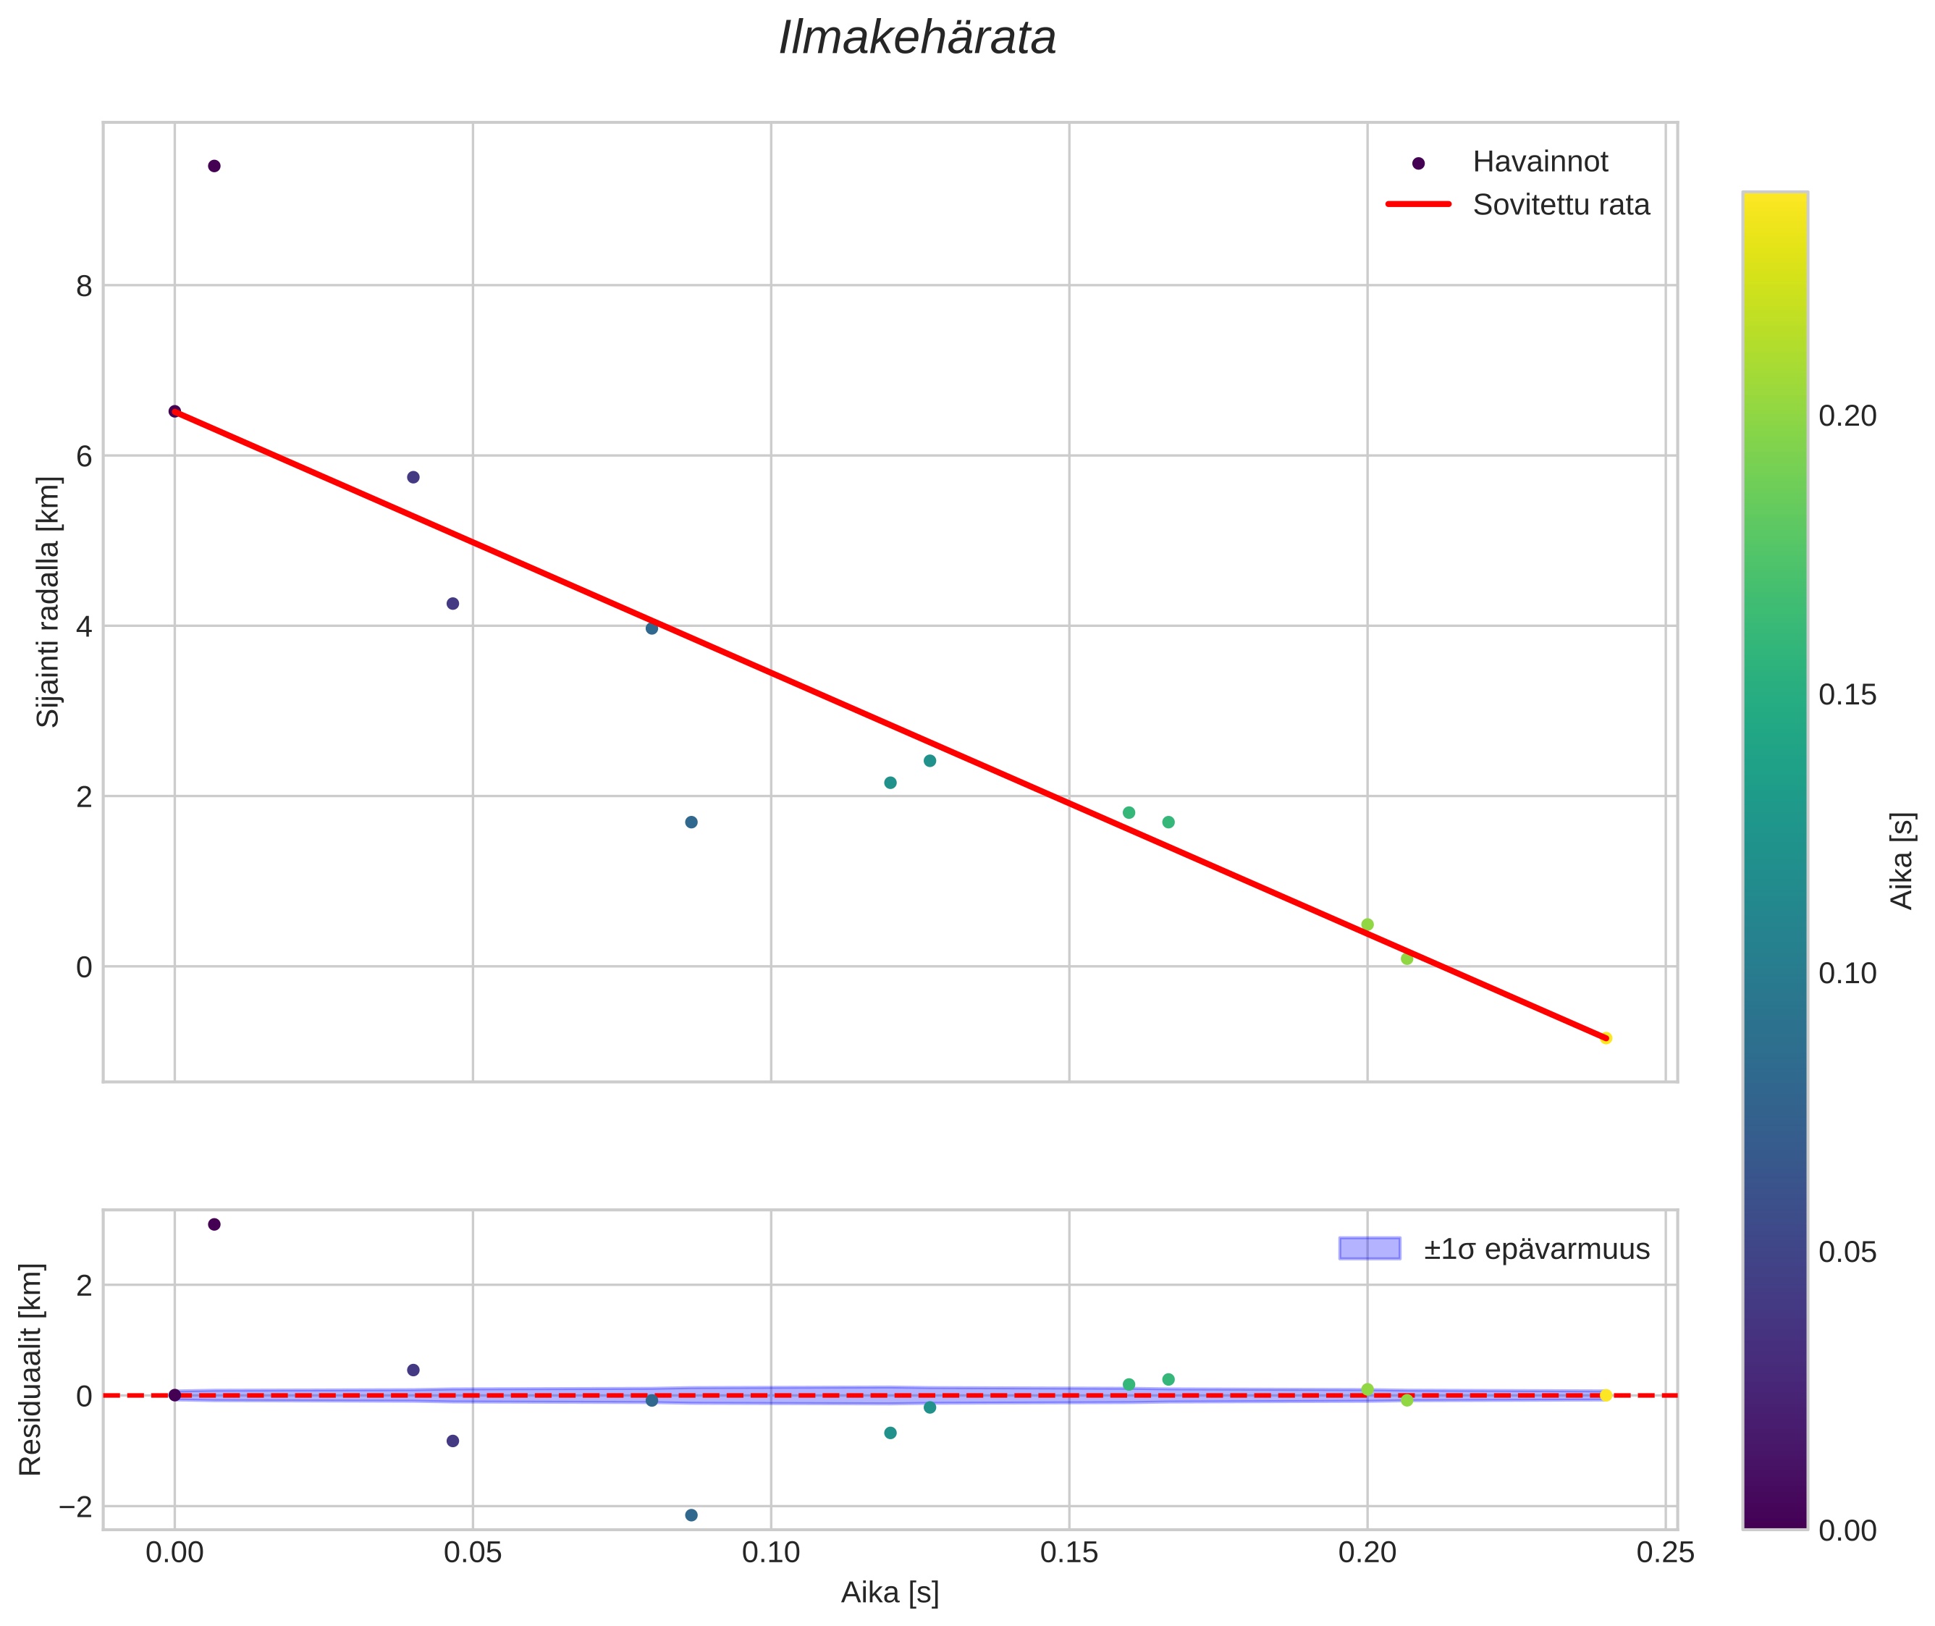
Task: Click the yellow top of the colorbar
Action: 1774,205
